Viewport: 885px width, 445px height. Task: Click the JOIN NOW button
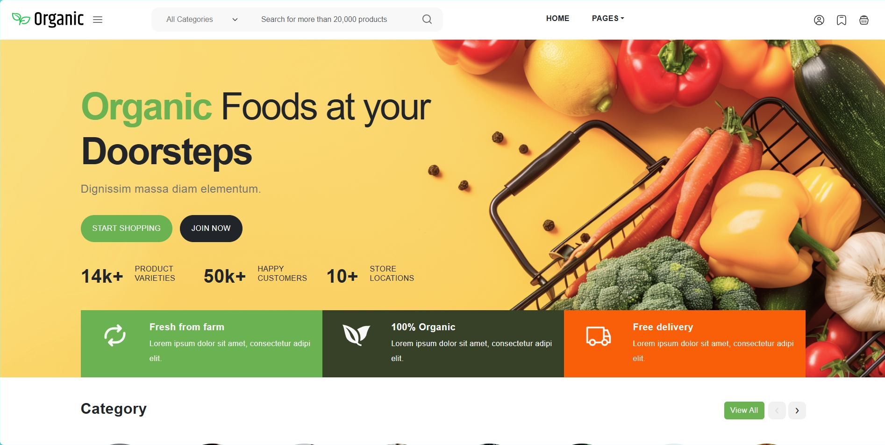(211, 229)
